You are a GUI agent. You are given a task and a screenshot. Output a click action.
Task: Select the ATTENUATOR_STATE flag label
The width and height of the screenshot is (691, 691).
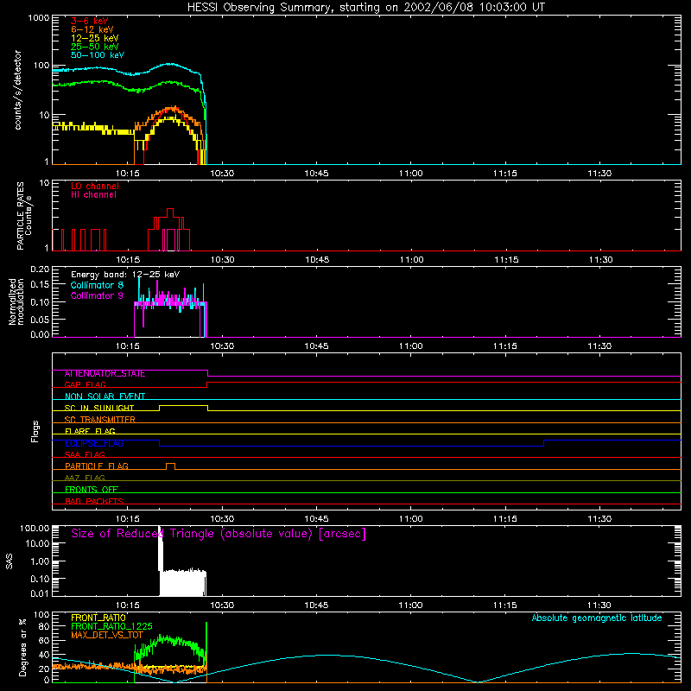pyautogui.click(x=105, y=374)
